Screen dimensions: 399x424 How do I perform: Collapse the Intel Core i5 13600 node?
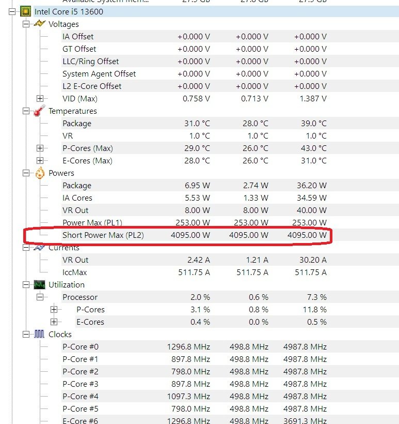[x=12, y=11]
